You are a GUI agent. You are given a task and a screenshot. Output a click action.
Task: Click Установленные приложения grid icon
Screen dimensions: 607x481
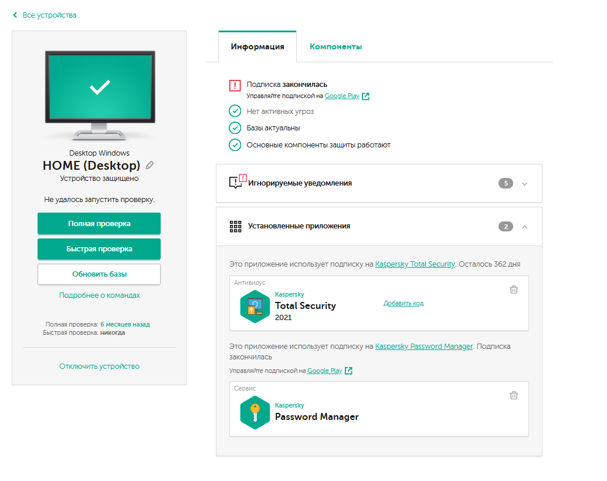point(235,226)
